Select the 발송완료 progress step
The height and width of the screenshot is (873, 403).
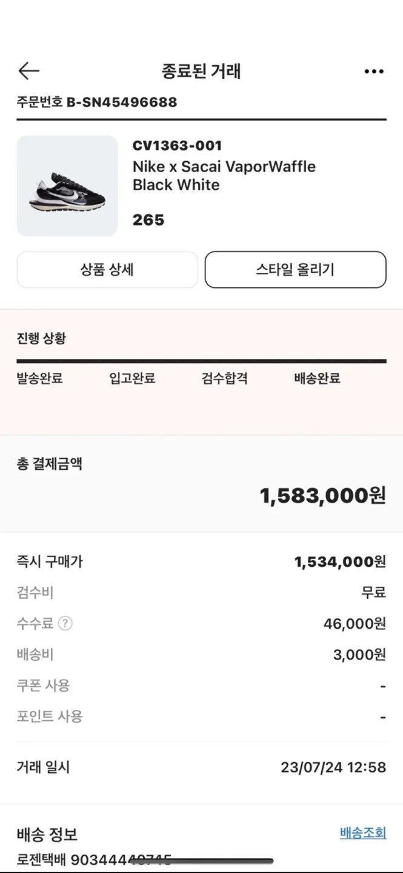[x=40, y=378]
